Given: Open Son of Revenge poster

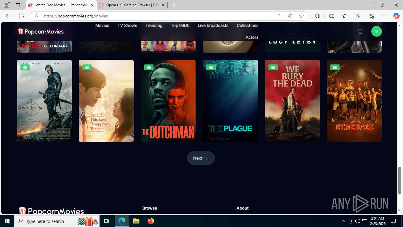Looking at the screenshot, I should pyautogui.click(x=44, y=101).
